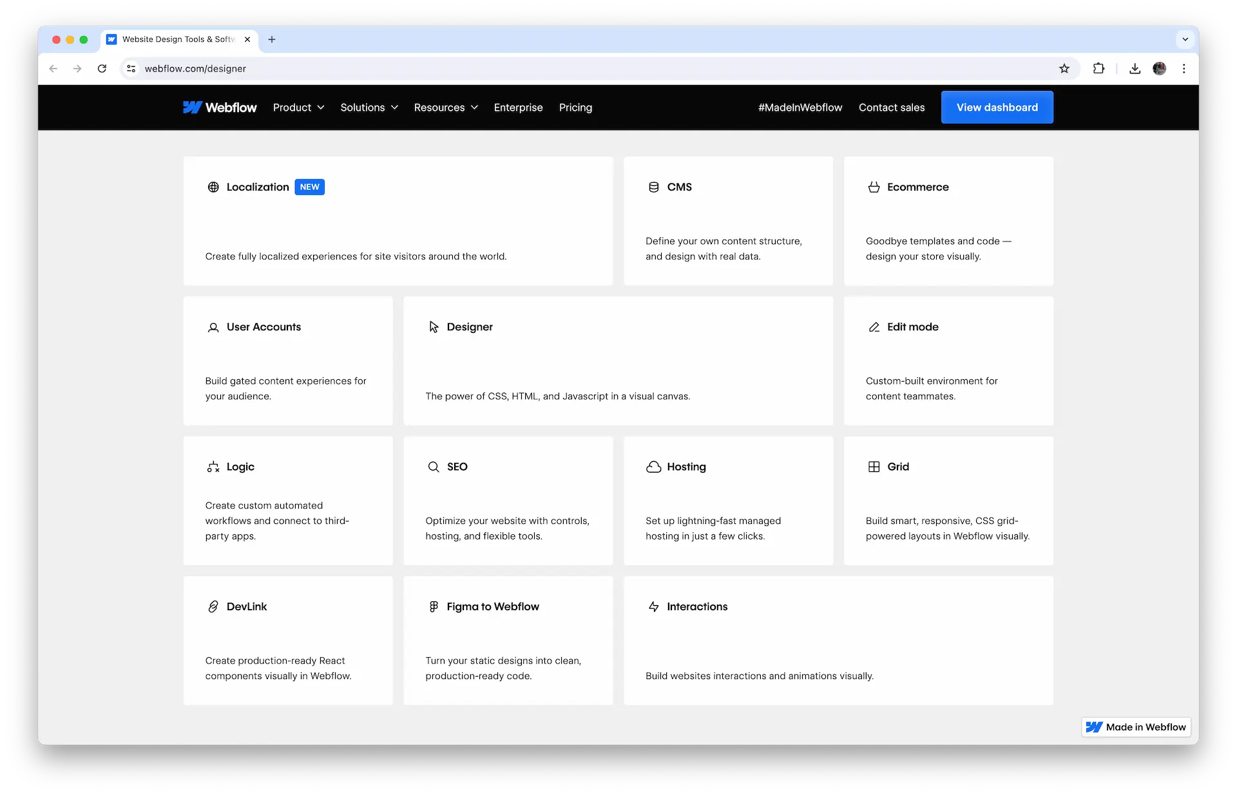This screenshot has width=1237, height=795.
Task: Open the Pricing nav link
Action: click(x=576, y=108)
